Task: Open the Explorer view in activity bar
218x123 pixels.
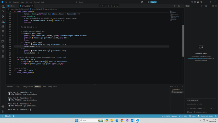Action: point(3,6)
